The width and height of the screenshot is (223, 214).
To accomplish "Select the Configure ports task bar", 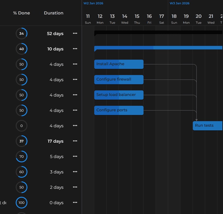I will pos(119,110).
